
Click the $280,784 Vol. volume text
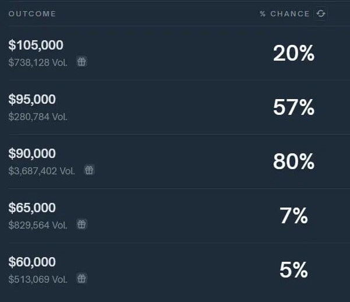[x=38, y=117]
